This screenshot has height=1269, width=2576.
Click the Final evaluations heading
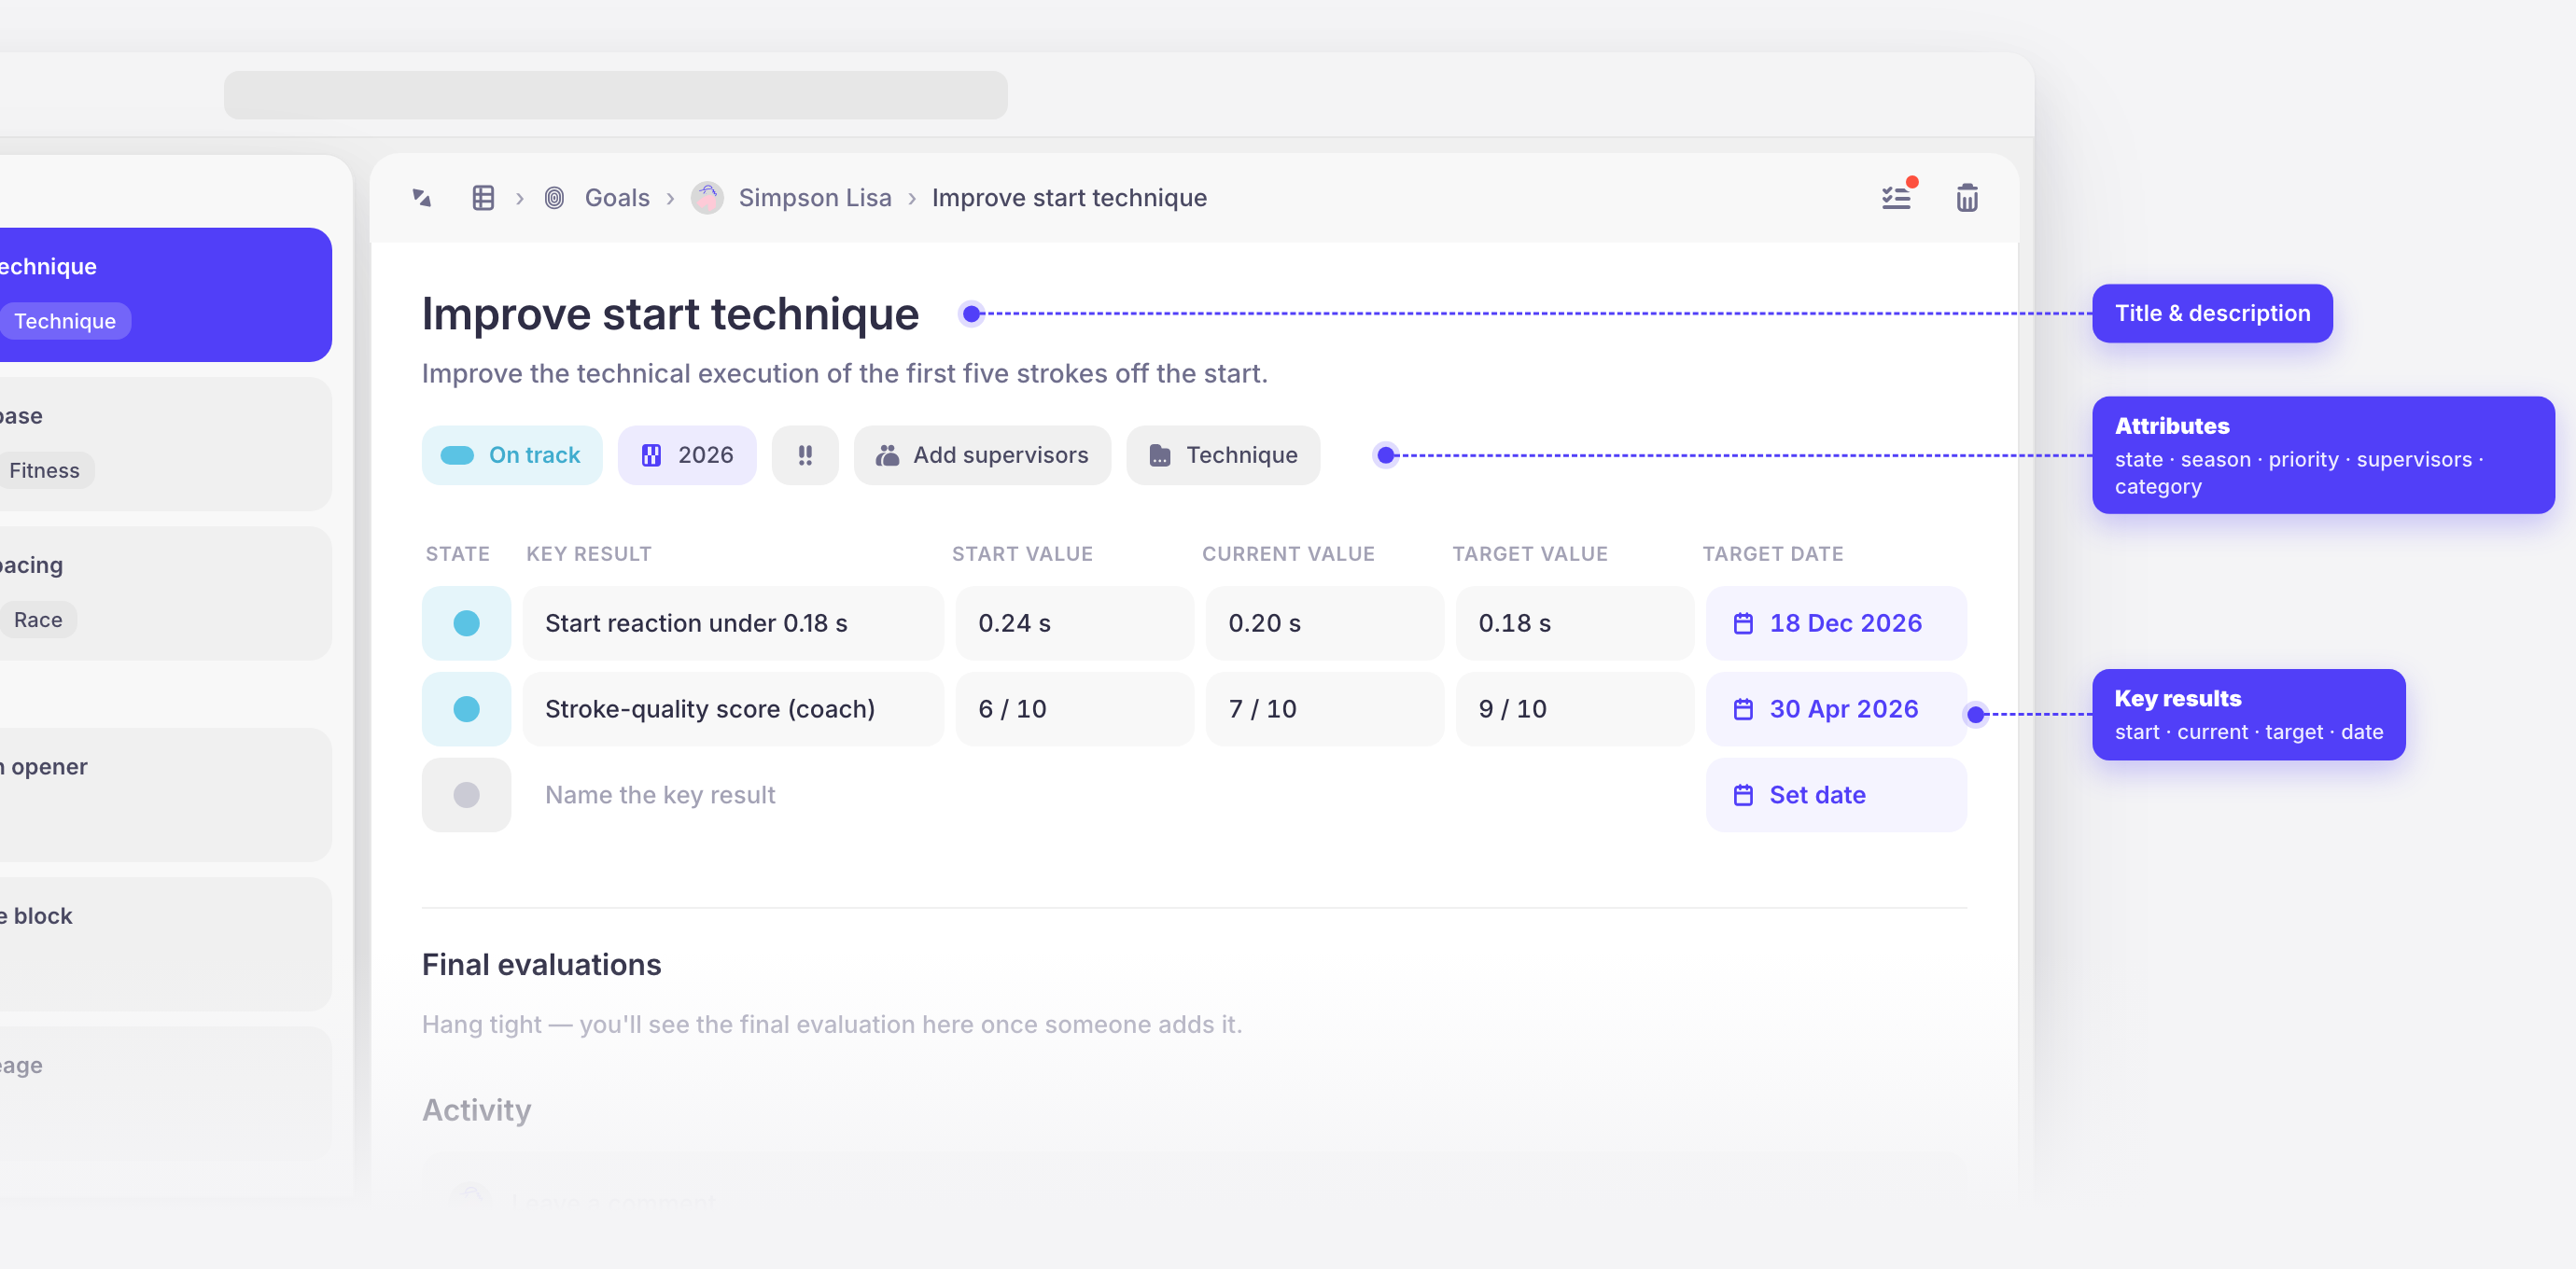(541, 965)
